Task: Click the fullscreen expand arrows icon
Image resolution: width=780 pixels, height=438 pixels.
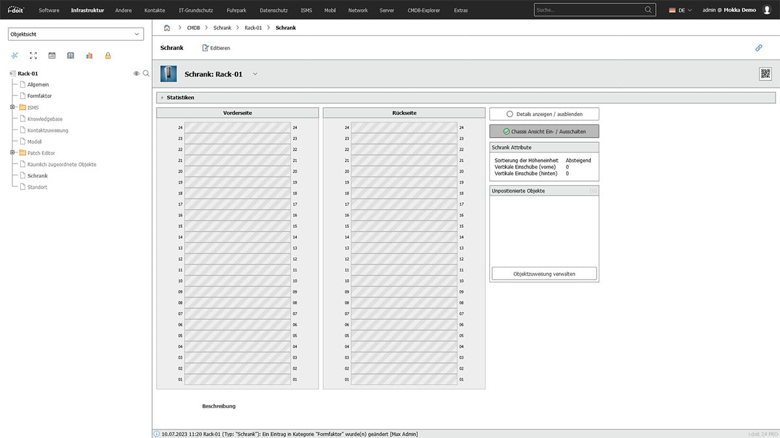Action: pos(33,56)
